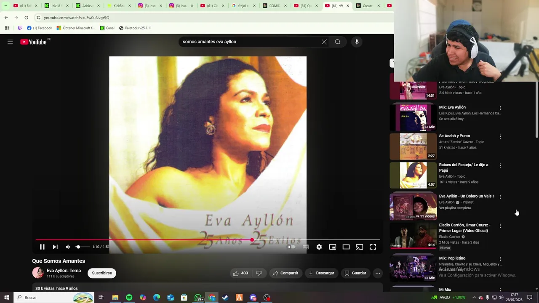Image resolution: width=539 pixels, height=303 pixels.
Task: Play Raíces del Festejo/ Le dije a Papá
Action: point(413,175)
